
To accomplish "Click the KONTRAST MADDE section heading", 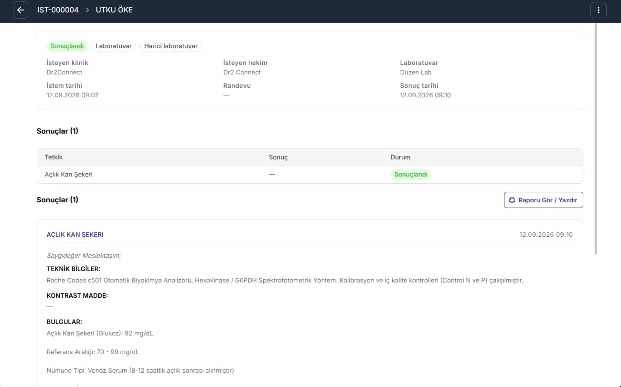I will point(77,296).
